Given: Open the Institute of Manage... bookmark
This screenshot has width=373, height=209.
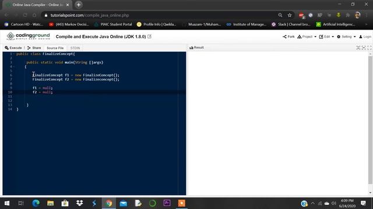Looking at the screenshot, I should (247, 24).
